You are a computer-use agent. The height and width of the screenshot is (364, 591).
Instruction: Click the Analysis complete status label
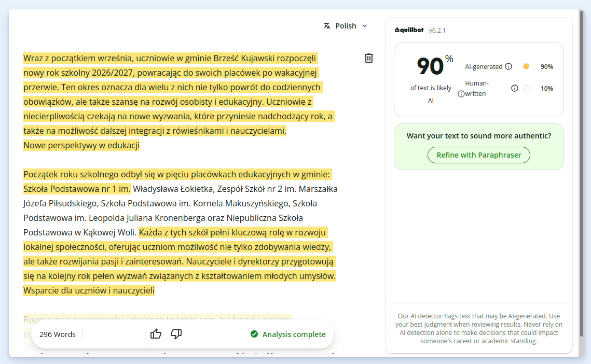tap(294, 334)
